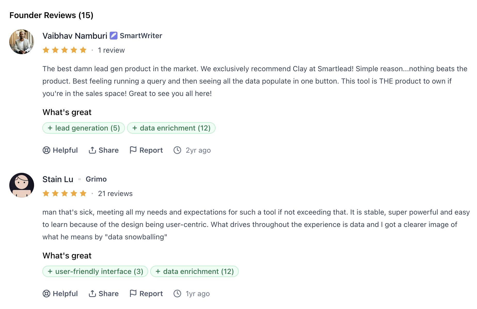Click the SmartWriter company link
Image resolution: width=477 pixels, height=309 pixels.
[x=141, y=36]
